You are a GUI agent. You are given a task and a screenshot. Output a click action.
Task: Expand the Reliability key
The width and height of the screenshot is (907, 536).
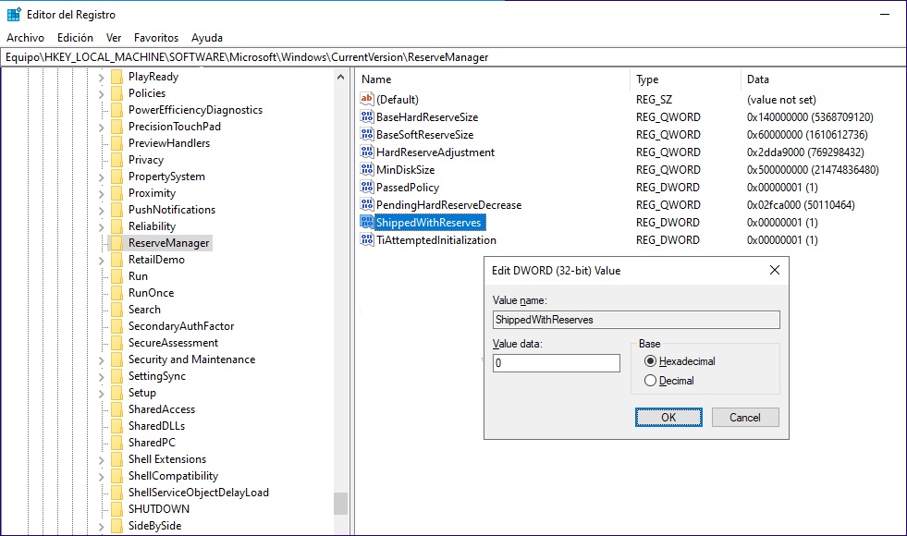101,226
